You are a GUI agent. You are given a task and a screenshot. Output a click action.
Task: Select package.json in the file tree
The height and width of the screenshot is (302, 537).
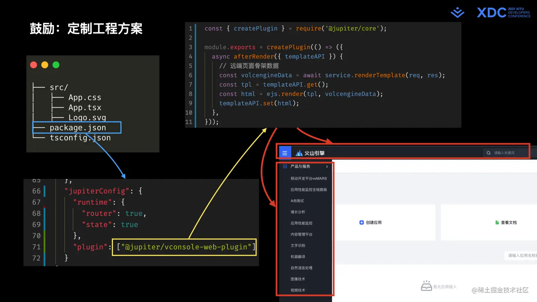click(78, 128)
